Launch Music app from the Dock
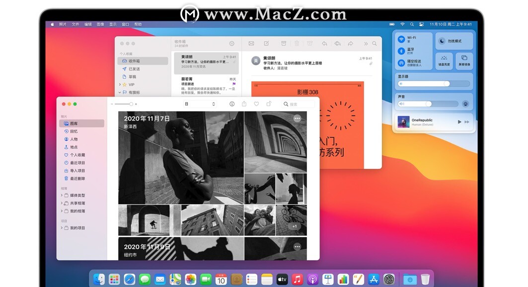528x287 pixels. [297, 279]
